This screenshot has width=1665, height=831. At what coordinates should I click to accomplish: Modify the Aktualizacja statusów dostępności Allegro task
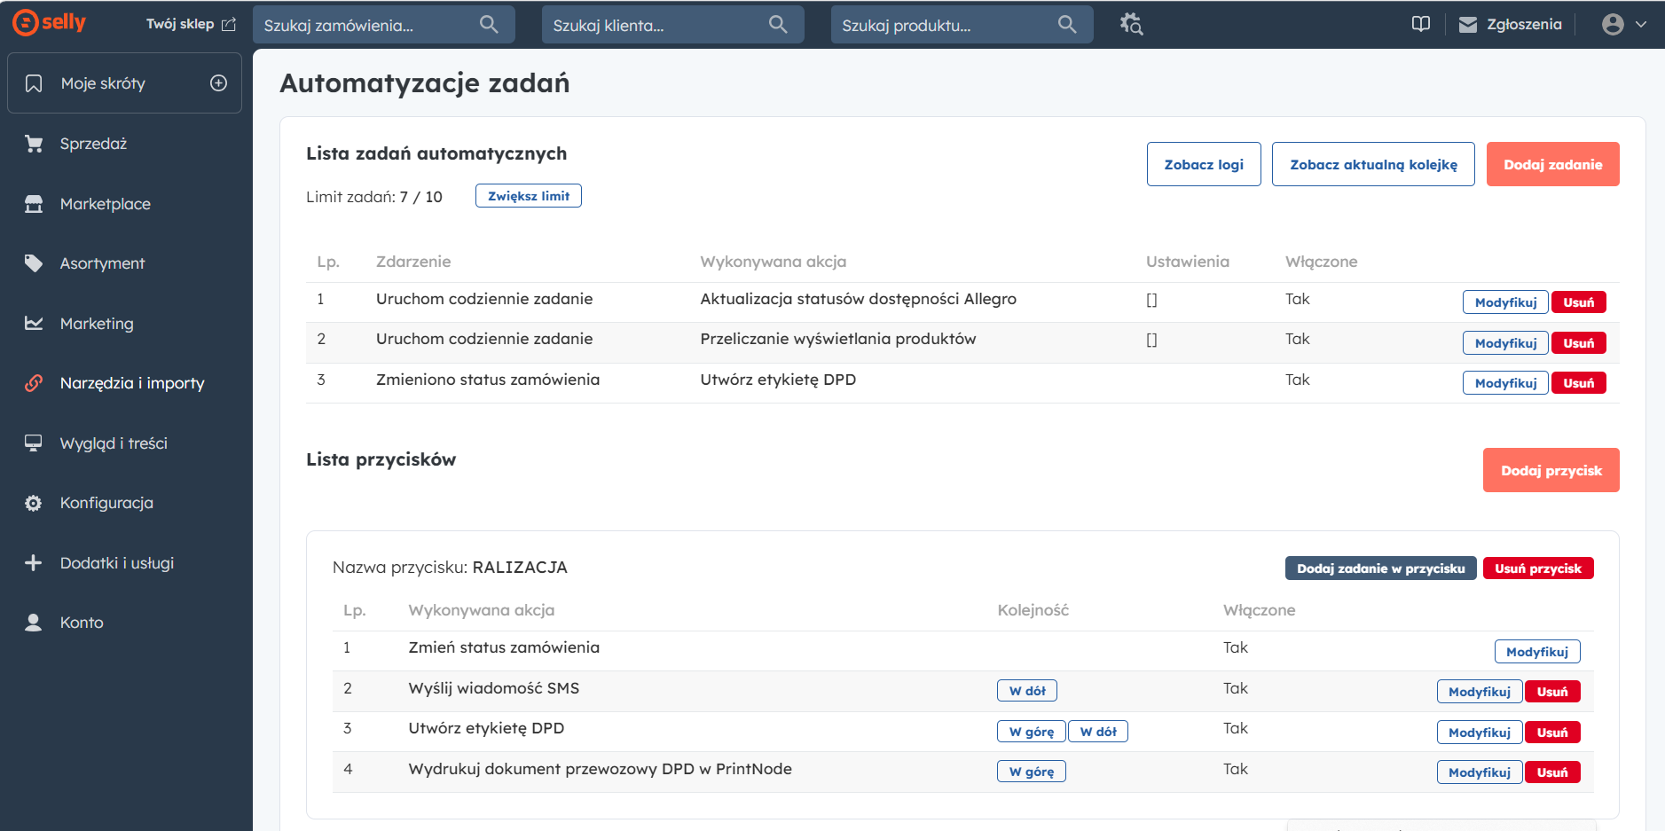1505,302
